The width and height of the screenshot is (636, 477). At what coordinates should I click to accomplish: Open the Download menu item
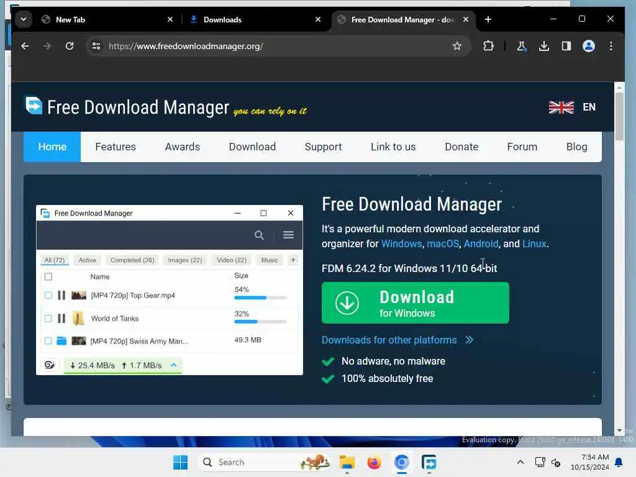pyautogui.click(x=252, y=147)
